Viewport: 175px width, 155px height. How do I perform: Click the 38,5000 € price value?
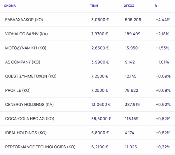pyautogui.click(x=101, y=119)
